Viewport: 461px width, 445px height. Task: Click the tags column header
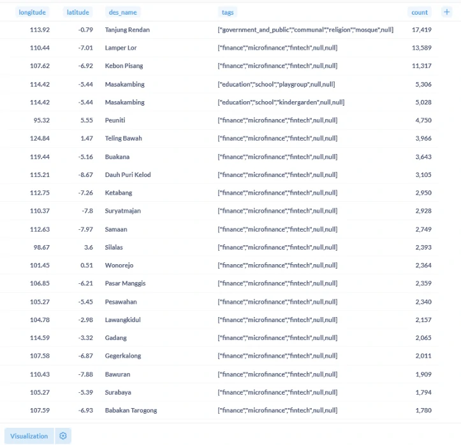[227, 12]
